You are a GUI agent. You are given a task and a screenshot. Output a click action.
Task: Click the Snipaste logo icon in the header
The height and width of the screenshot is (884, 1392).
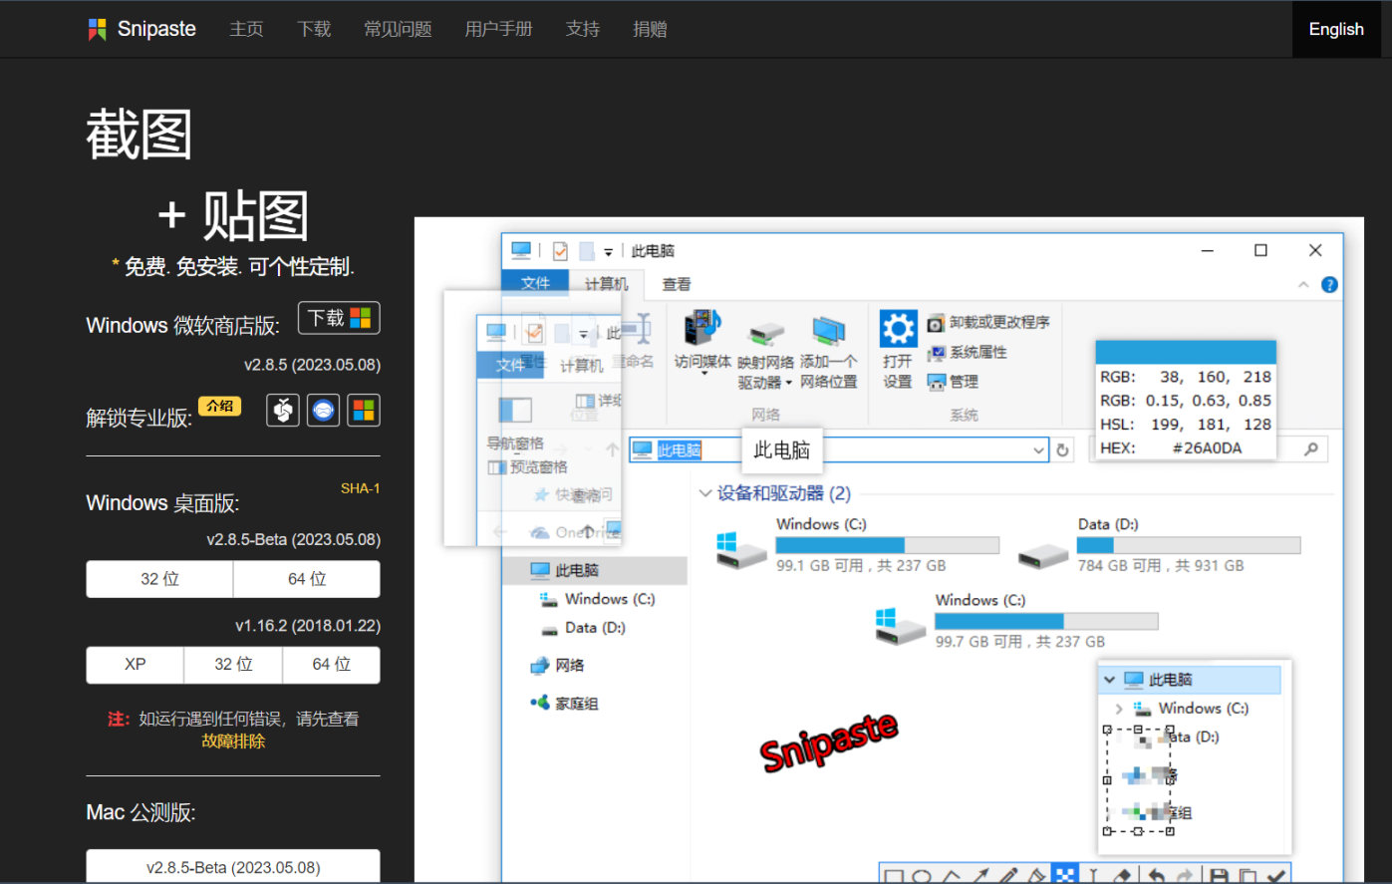(97, 30)
